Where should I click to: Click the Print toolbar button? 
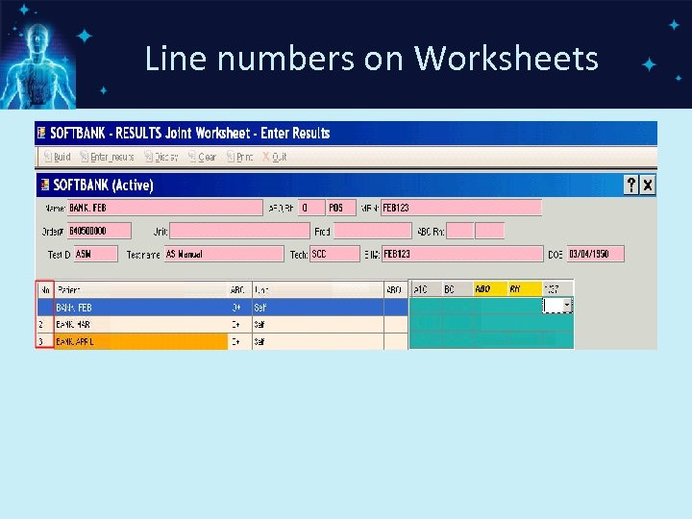[x=239, y=157]
